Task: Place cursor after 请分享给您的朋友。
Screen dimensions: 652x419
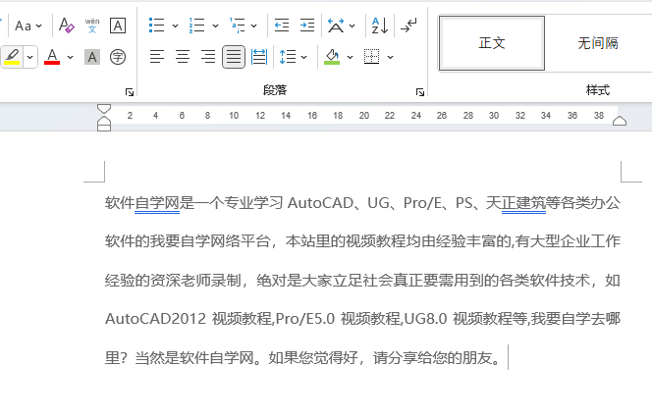Action: 507,357
